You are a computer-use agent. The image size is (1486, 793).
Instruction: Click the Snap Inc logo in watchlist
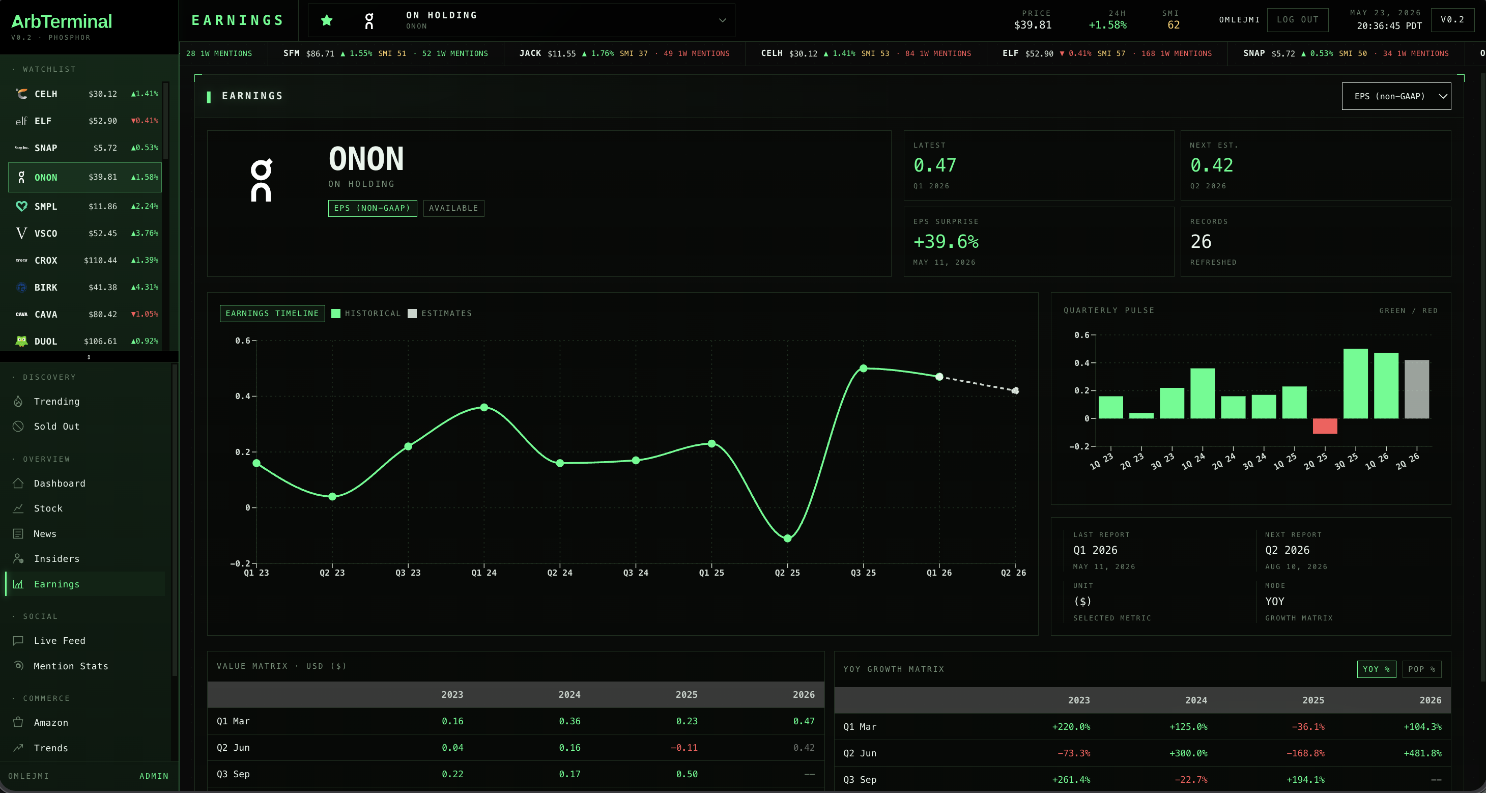click(x=21, y=148)
